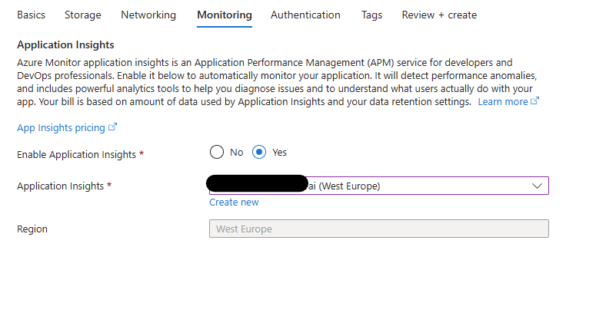Viewport: 606px width, 316px height.
Task: Switch to the Authentication tab
Action: pyautogui.click(x=305, y=15)
